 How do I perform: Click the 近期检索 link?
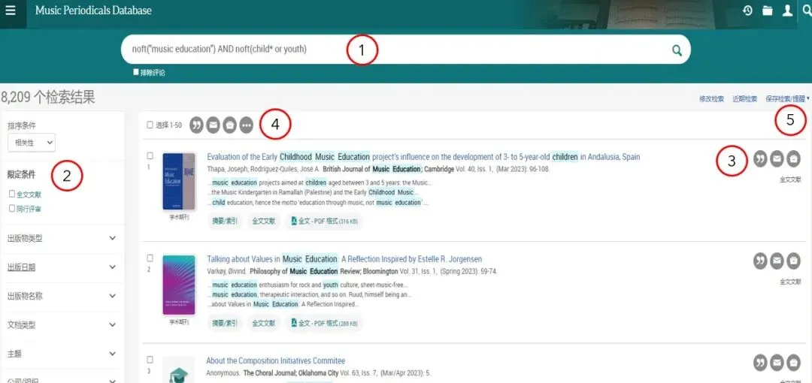pos(744,98)
